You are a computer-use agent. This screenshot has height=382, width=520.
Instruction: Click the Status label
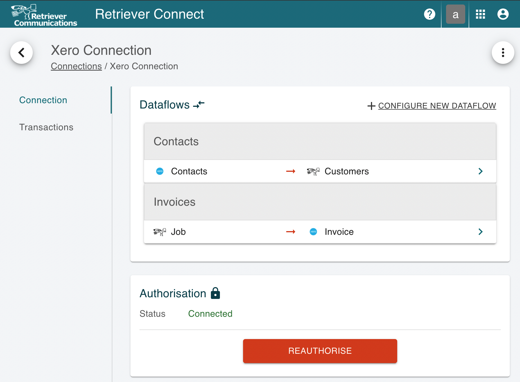tap(152, 314)
